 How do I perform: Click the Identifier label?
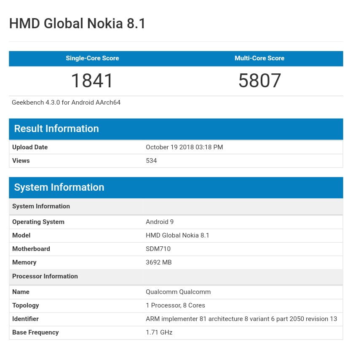[25, 319]
